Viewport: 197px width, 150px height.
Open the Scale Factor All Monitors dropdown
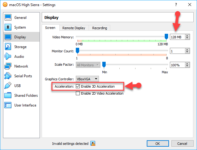click(x=88, y=65)
